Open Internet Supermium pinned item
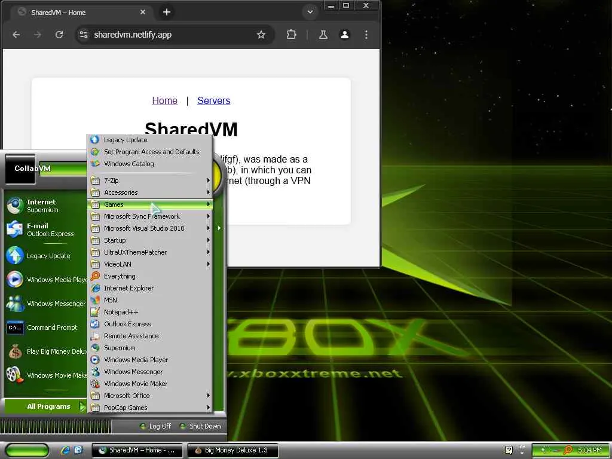This screenshot has width=612, height=459. (45, 206)
